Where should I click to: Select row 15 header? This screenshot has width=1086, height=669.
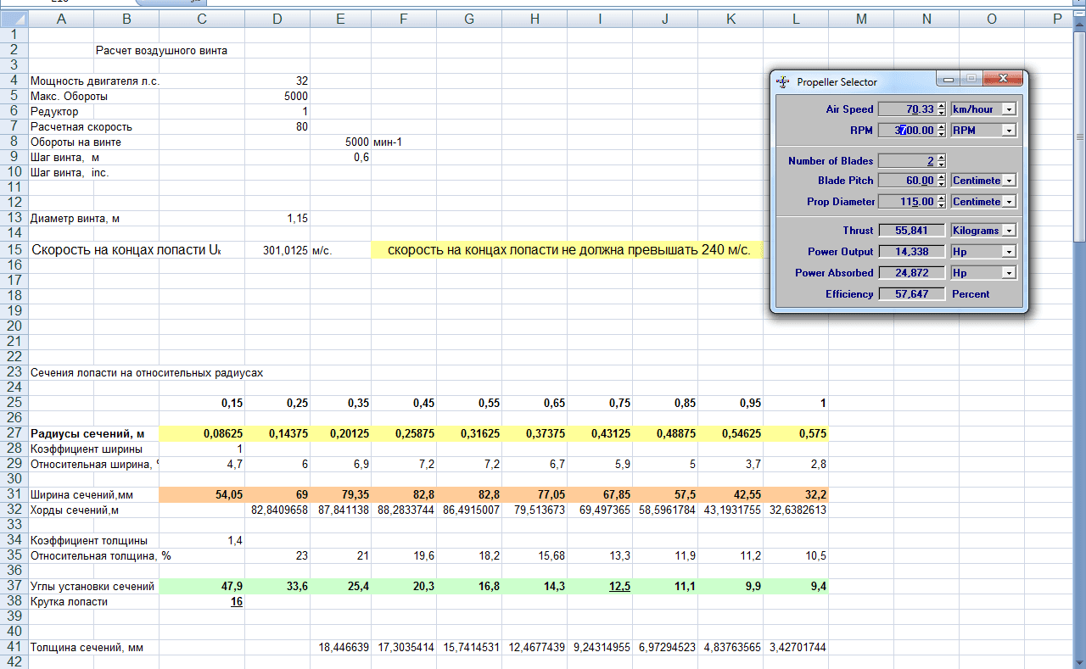click(13, 250)
